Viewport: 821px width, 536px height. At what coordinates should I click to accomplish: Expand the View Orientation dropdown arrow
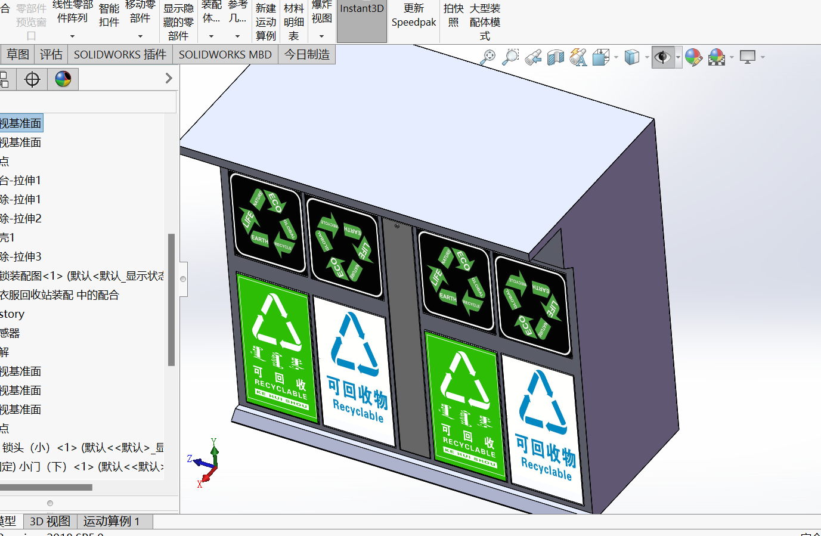616,58
